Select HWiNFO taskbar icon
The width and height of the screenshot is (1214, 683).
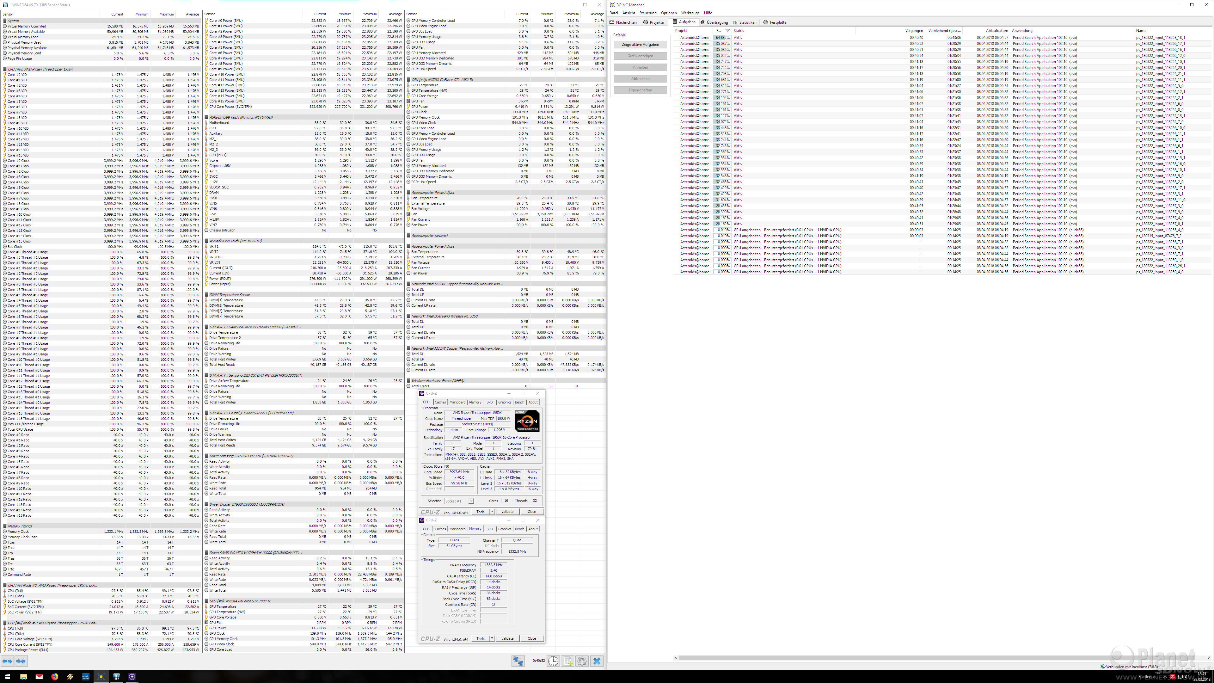tap(116, 676)
